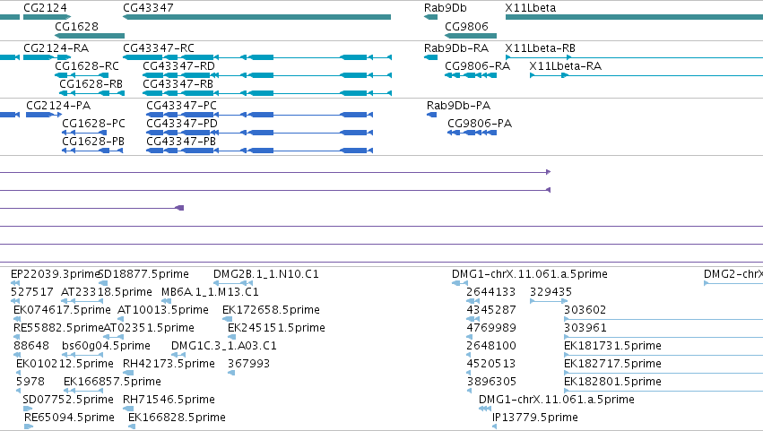Click the X11Lbeta gene name
The width and height of the screenshot is (763, 431).
pos(531,8)
